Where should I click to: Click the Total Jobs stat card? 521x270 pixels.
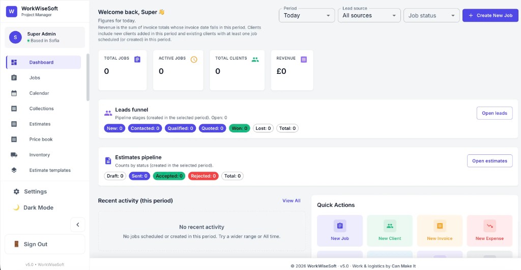pos(123,70)
